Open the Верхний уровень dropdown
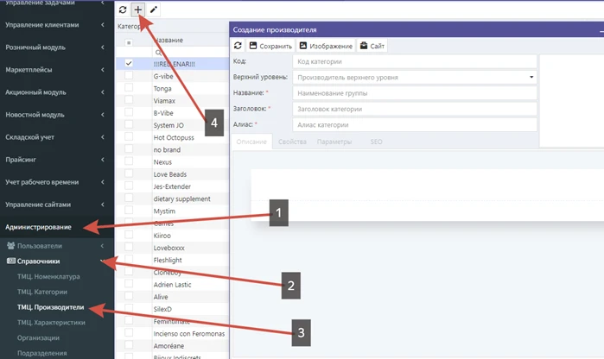 413,77
